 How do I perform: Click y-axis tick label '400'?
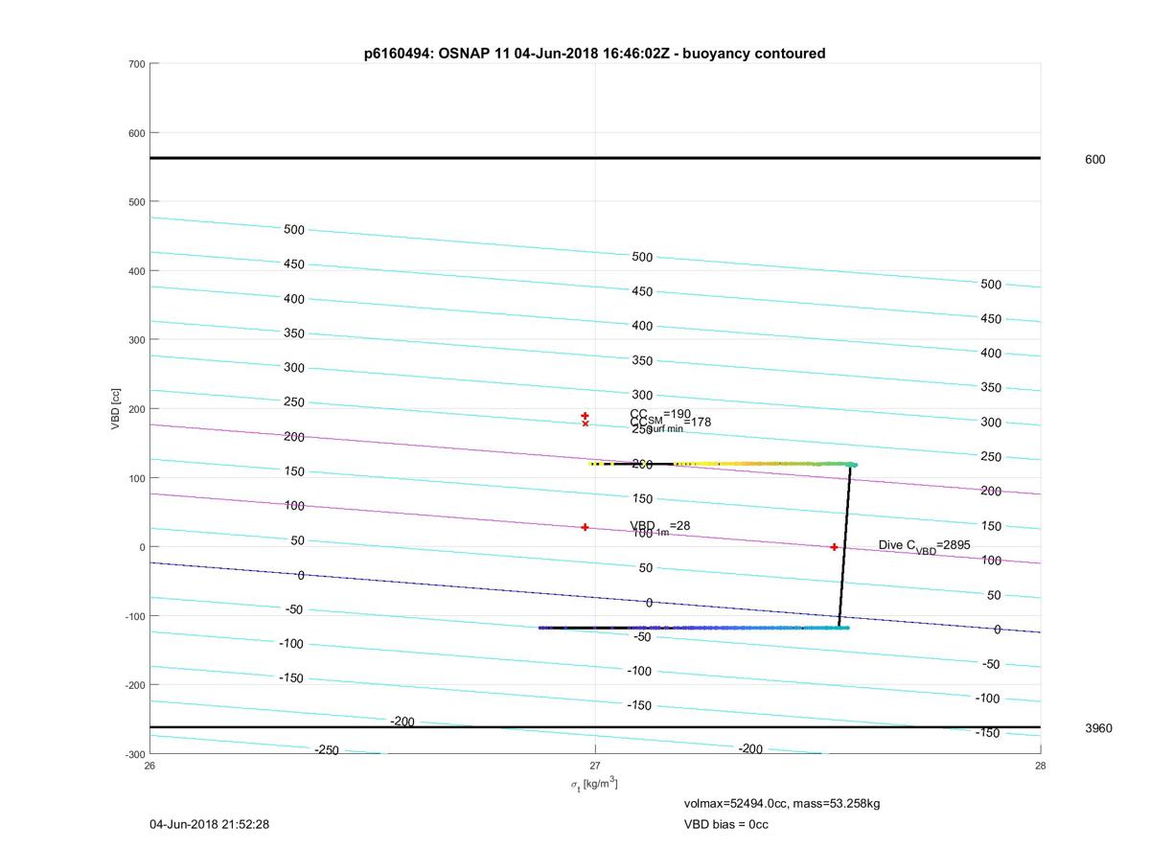pos(136,271)
